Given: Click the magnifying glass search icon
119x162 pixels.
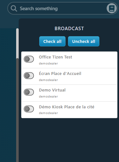Looking at the screenshot, I should click(14, 9).
